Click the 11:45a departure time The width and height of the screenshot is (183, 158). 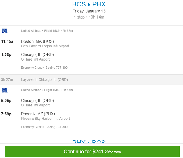(7, 41)
